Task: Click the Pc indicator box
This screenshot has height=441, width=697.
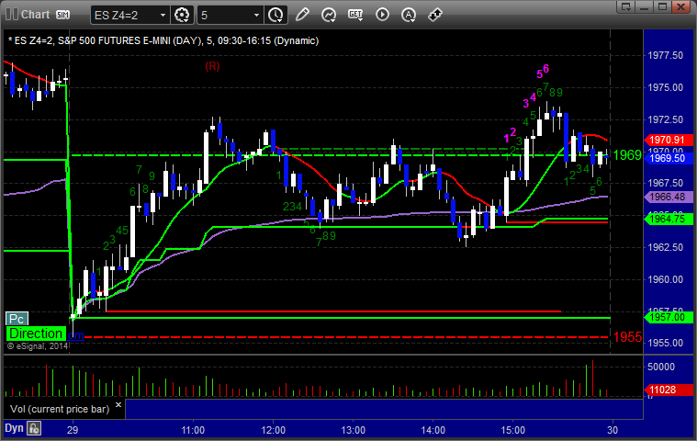Action: coord(17,319)
